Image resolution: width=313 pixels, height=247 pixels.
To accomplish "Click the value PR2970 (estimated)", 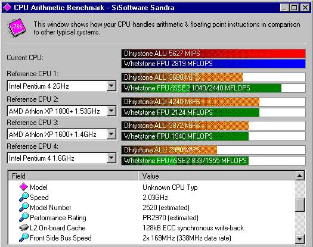I will [x=171, y=218].
